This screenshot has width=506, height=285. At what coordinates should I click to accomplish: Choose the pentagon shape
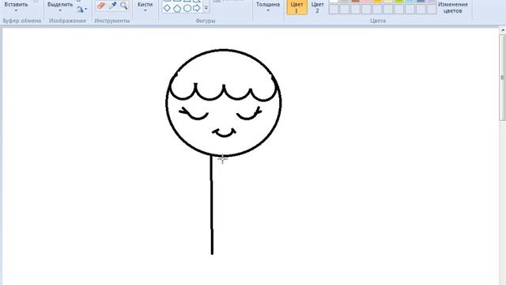coord(177,8)
